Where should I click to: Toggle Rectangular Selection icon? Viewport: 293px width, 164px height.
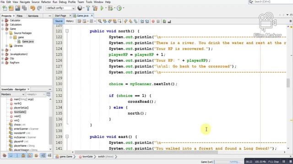[x=119, y=21]
